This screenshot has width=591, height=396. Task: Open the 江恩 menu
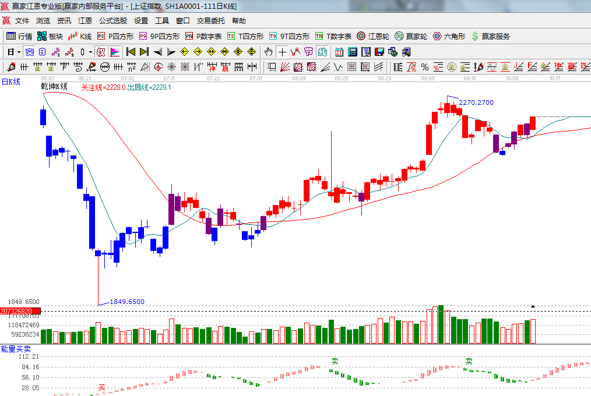point(85,20)
